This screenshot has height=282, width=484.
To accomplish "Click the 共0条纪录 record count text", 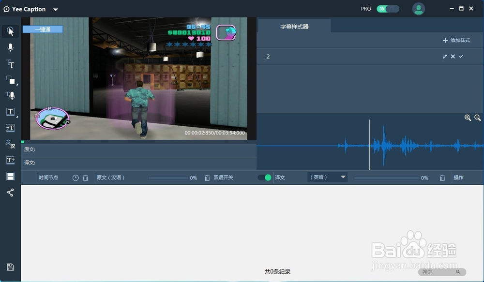I will pos(277,271).
